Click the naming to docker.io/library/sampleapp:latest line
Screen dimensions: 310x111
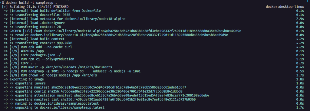[51, 103]
